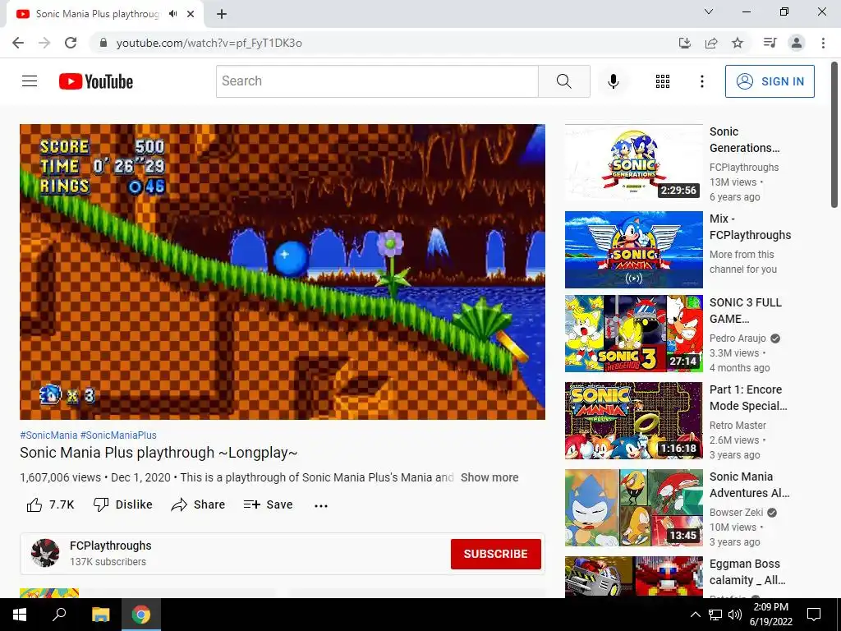Open Windows Start menu
This screenshot has height=631, width=841.
click(x=20, y=615)
